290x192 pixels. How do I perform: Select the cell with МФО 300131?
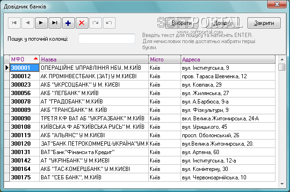[x=24, y=152]
